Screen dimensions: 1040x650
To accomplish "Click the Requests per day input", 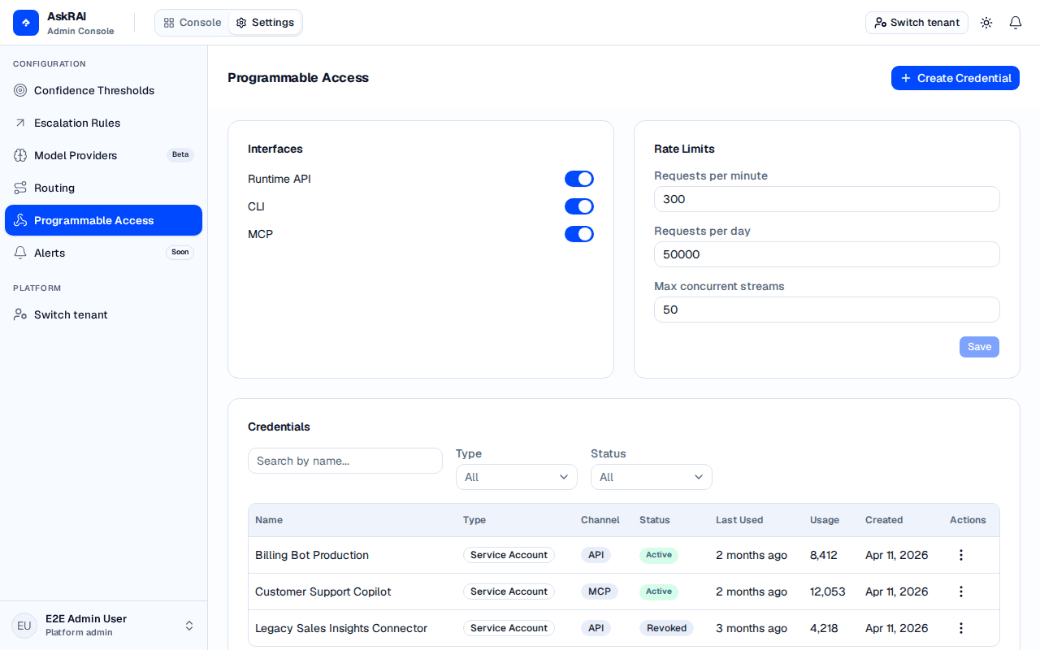I will click(x=827, y=254).
